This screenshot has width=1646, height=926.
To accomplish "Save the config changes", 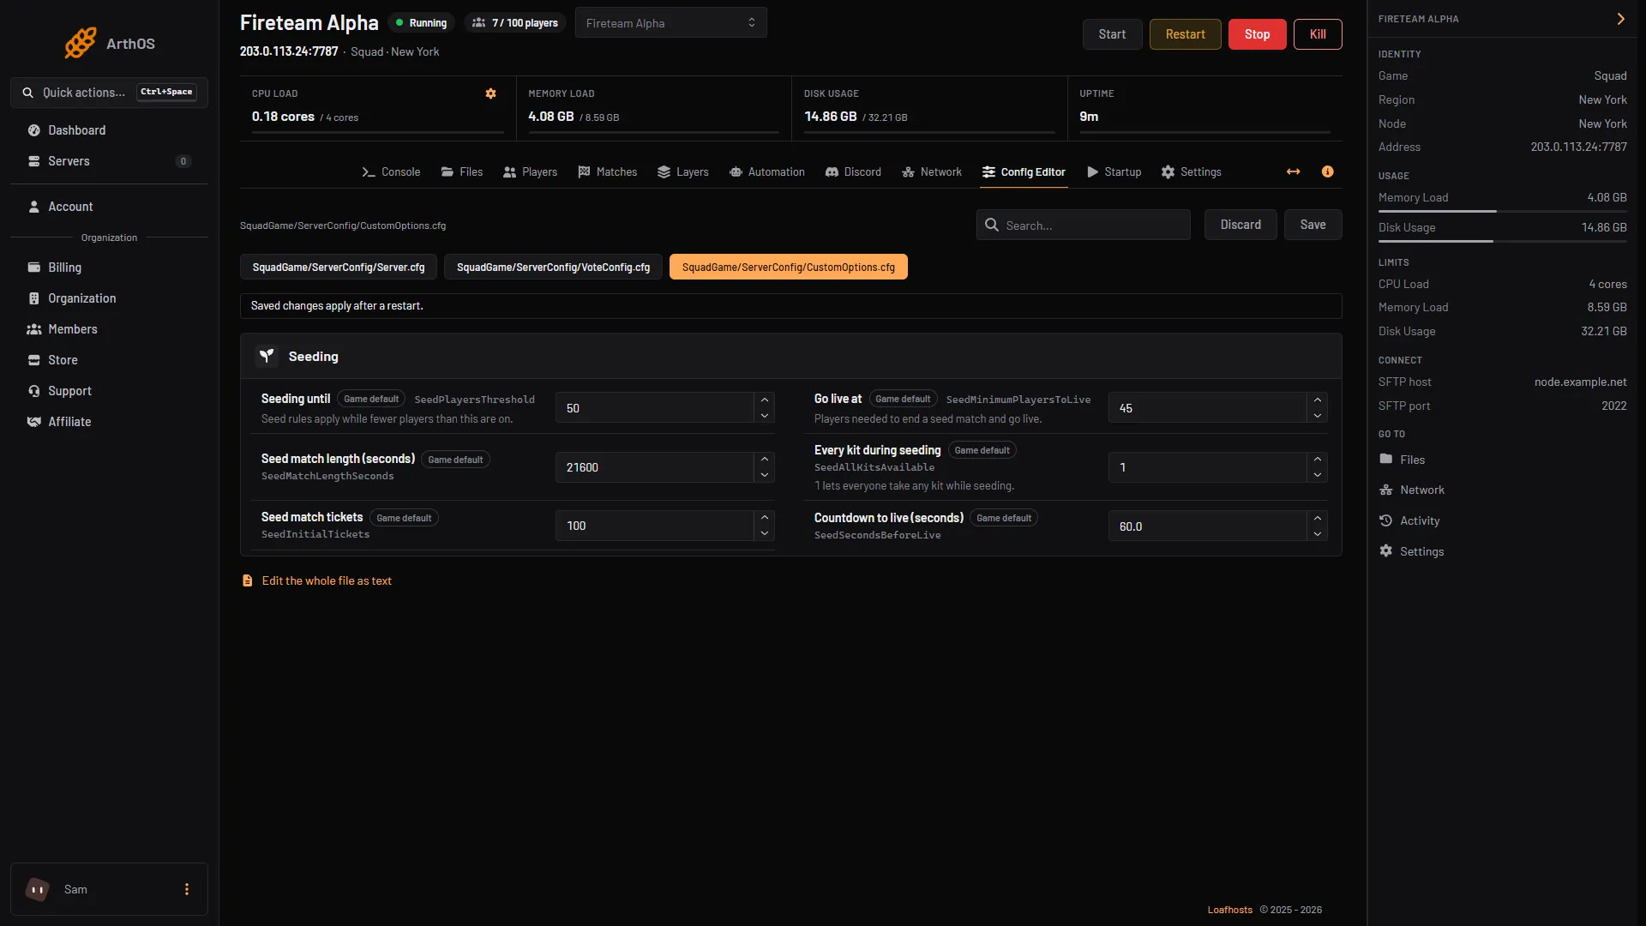I will click(1313, 225).
